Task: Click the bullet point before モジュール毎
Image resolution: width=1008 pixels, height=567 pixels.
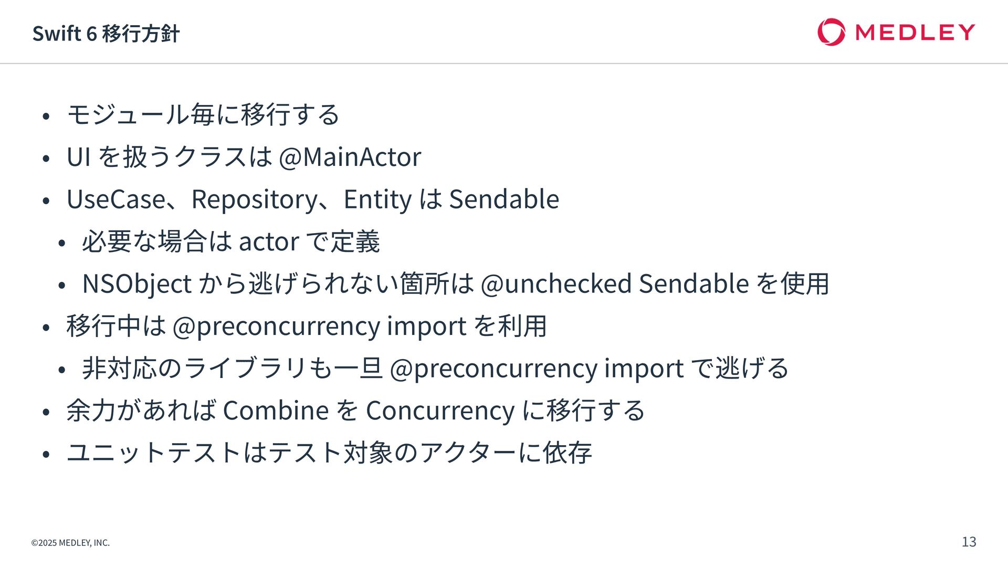Action: pos(46,116)
